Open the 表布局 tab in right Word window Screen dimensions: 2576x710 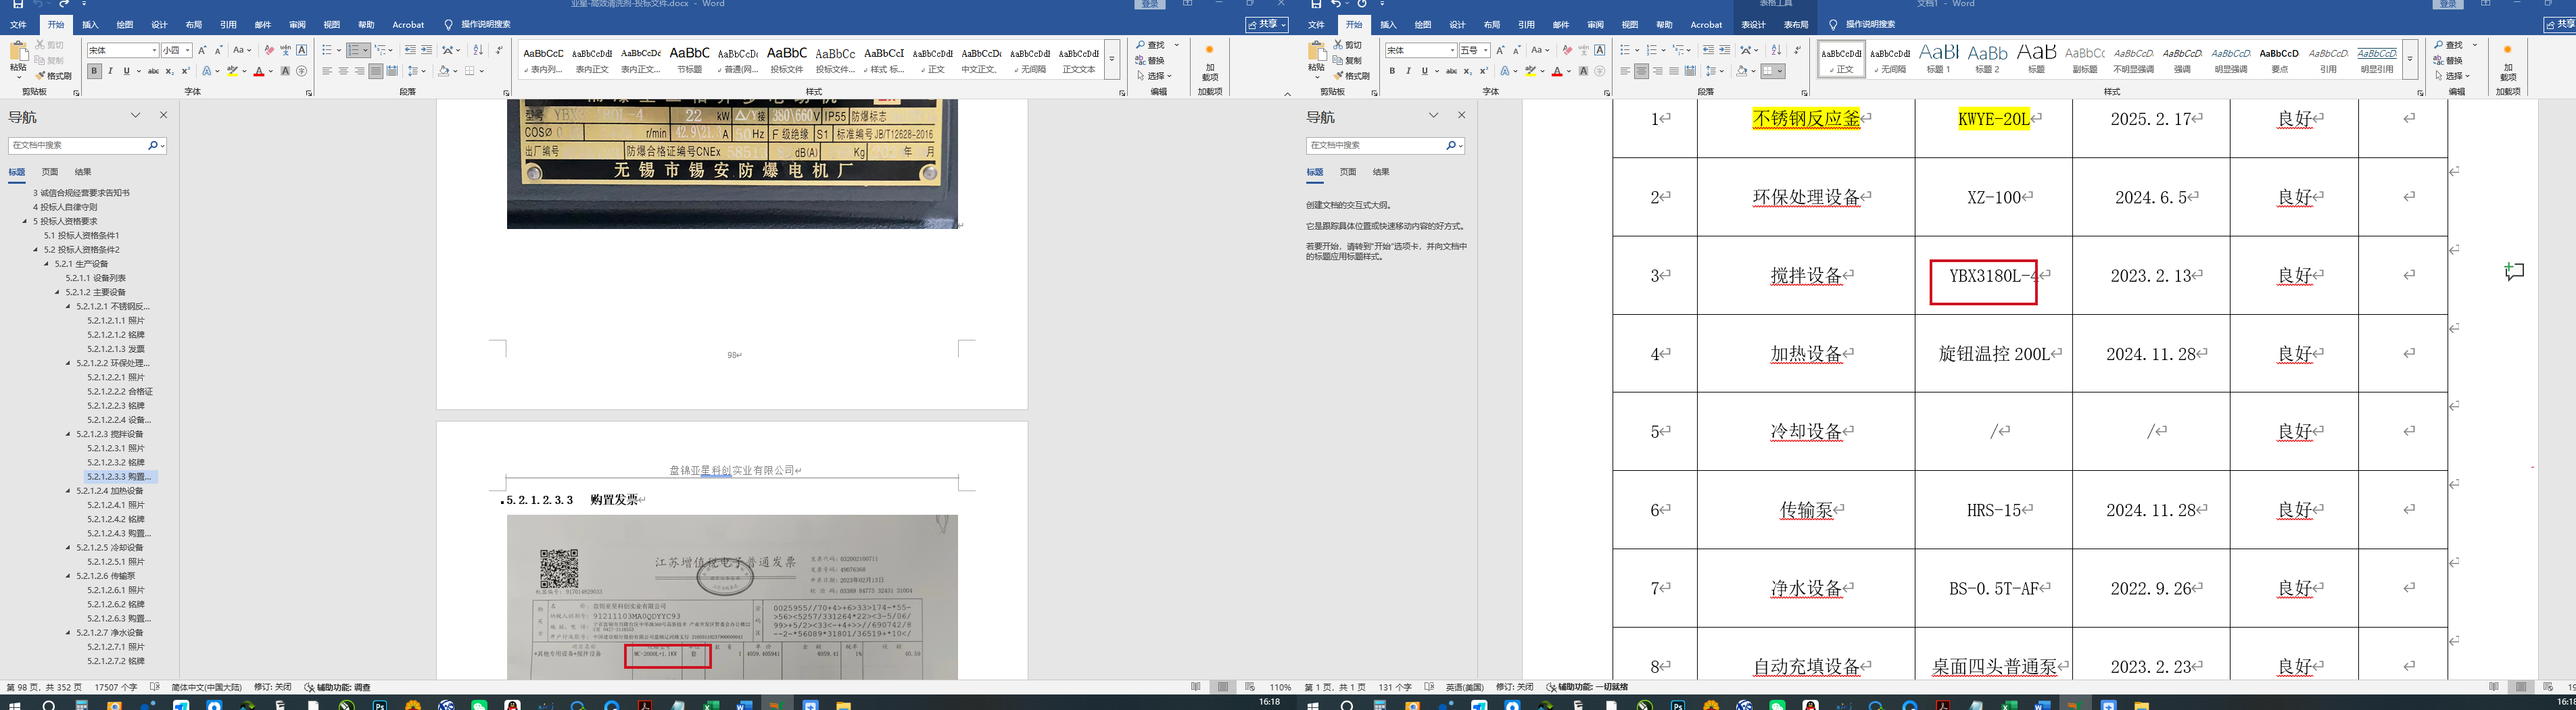(x=1796, y=24)
